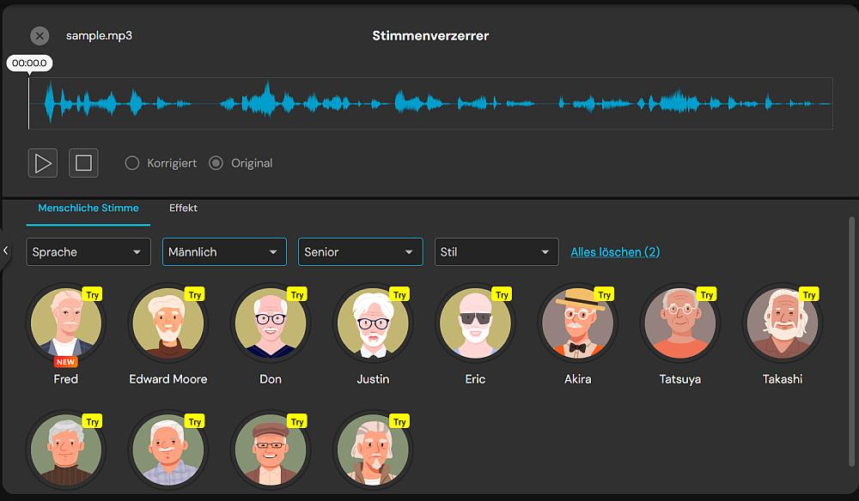The width and height of the screenshot is (859, 501).
Task: Select the Don voice avatar
Action: point(271,323)
